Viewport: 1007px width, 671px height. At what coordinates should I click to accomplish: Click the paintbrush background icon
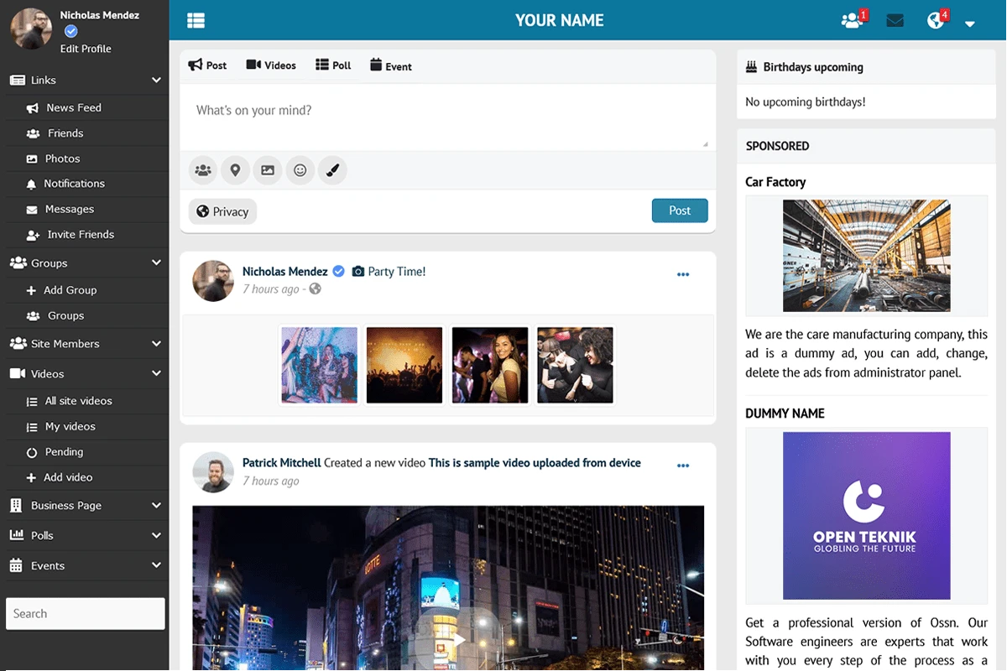coord(332,170)
